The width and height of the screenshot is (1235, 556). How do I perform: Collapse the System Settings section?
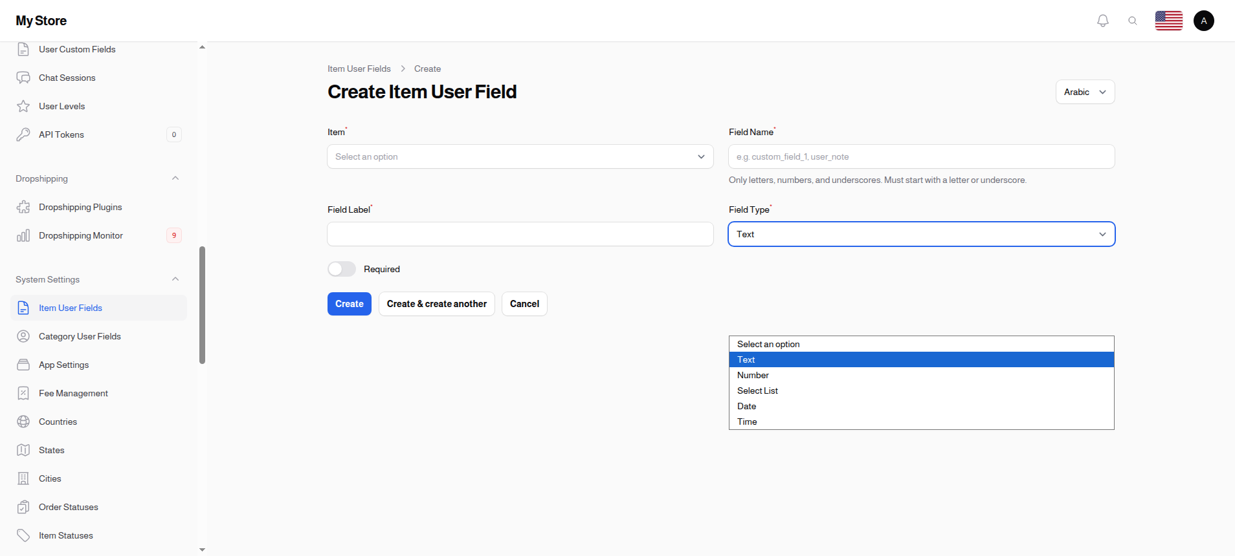(175, 279)
